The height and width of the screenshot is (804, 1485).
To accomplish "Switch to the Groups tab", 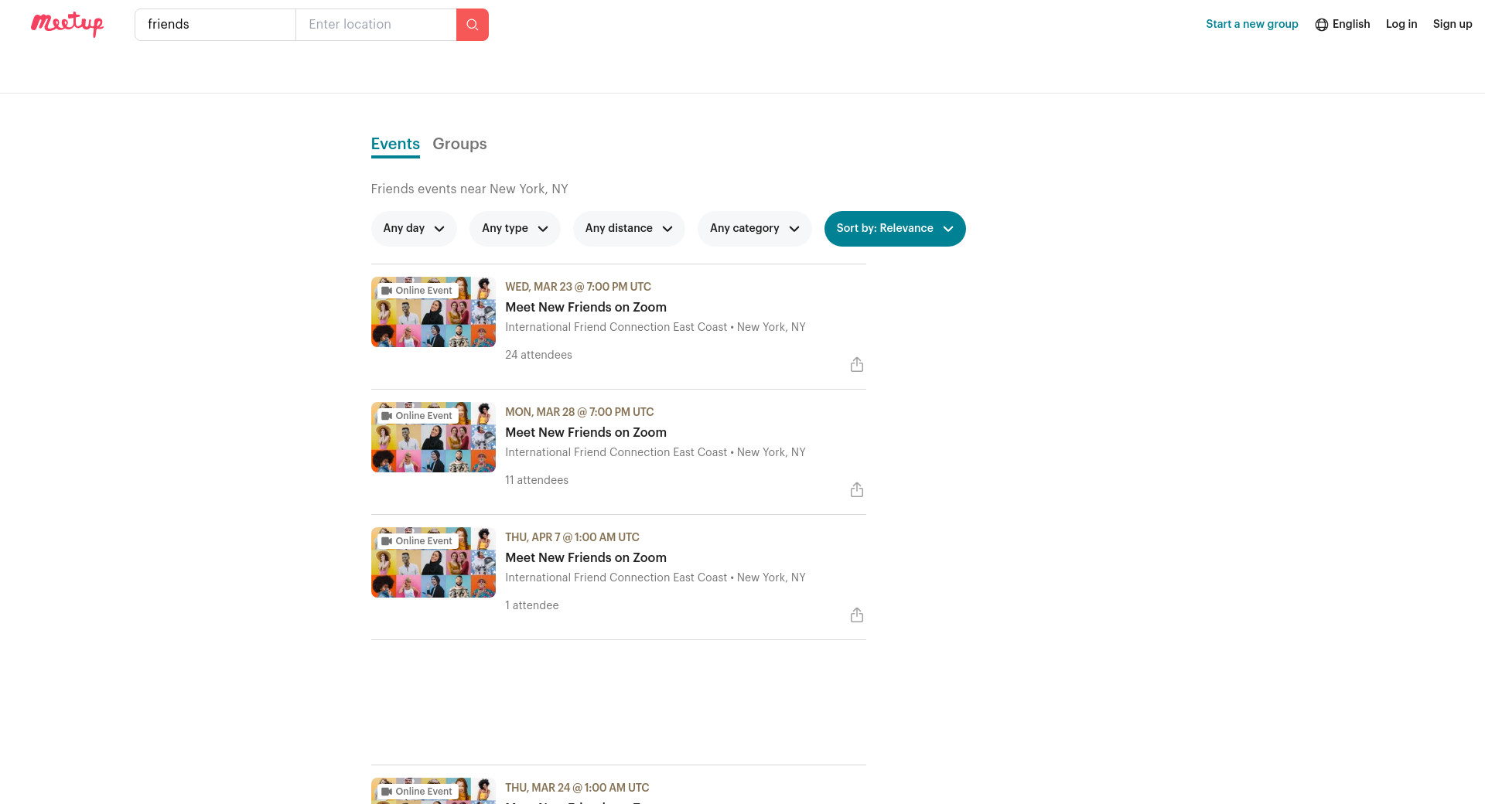I will [x=459, y=144].
